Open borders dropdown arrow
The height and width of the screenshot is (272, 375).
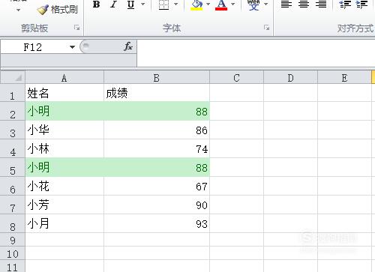point(175,4)
